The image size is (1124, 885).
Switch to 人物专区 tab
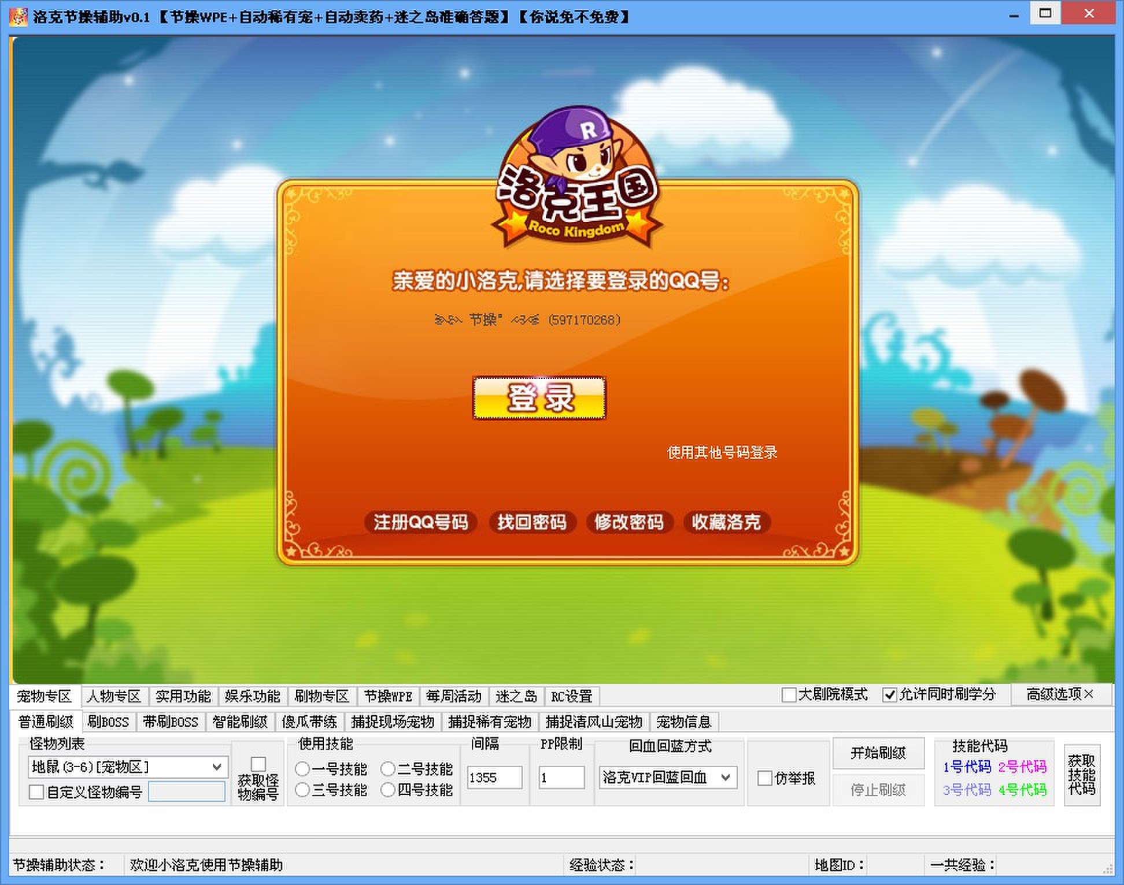114,696
